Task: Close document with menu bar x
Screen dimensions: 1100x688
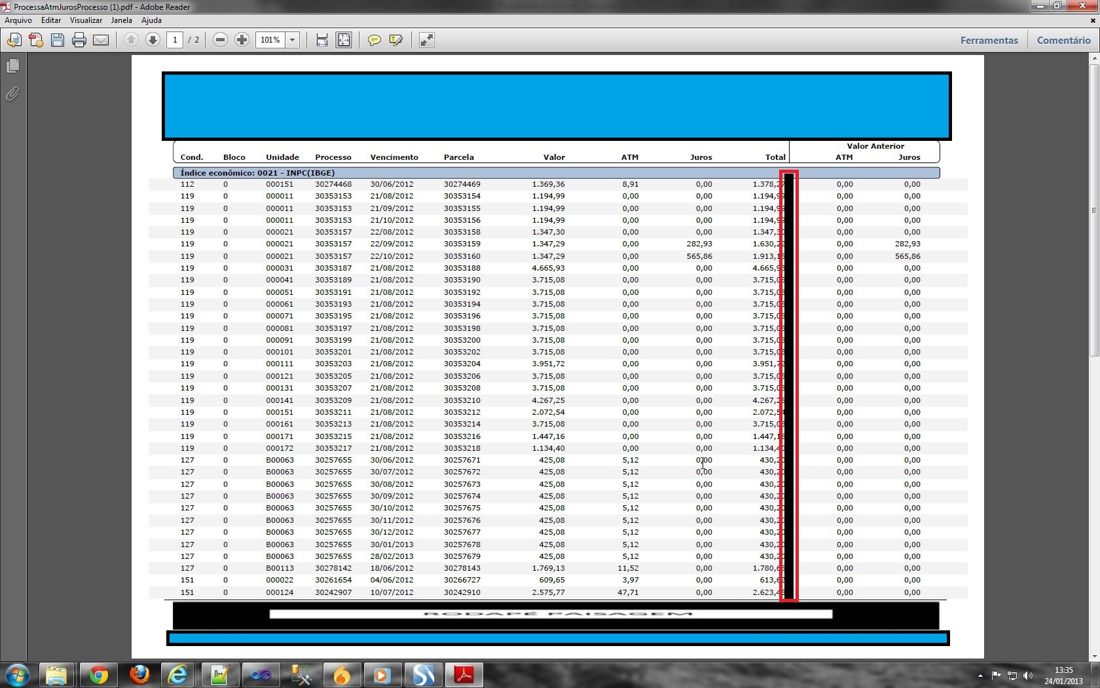Action: pos(1092,20)
